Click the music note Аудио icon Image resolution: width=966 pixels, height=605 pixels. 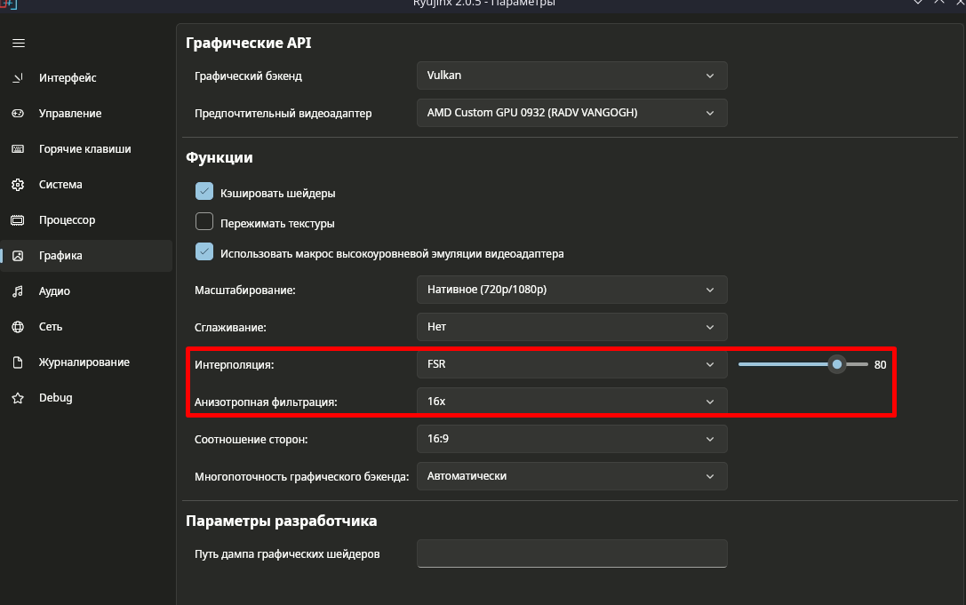tap(18, 291)
